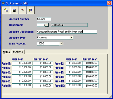This screenshot has width=113, height=99.
Task: Click Period 8 Prior Year budget field
Action: [74, 68]
